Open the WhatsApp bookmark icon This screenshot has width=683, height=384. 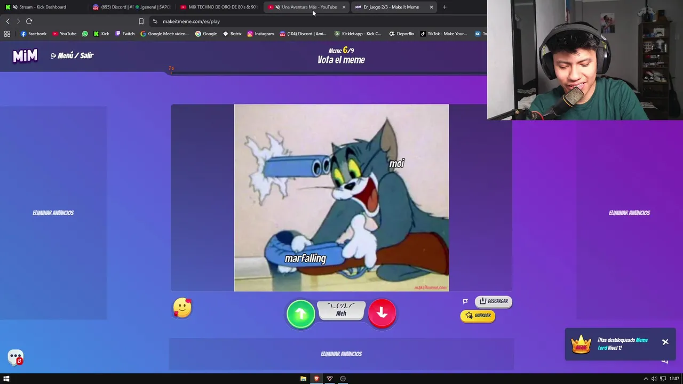tap(85, 34)
